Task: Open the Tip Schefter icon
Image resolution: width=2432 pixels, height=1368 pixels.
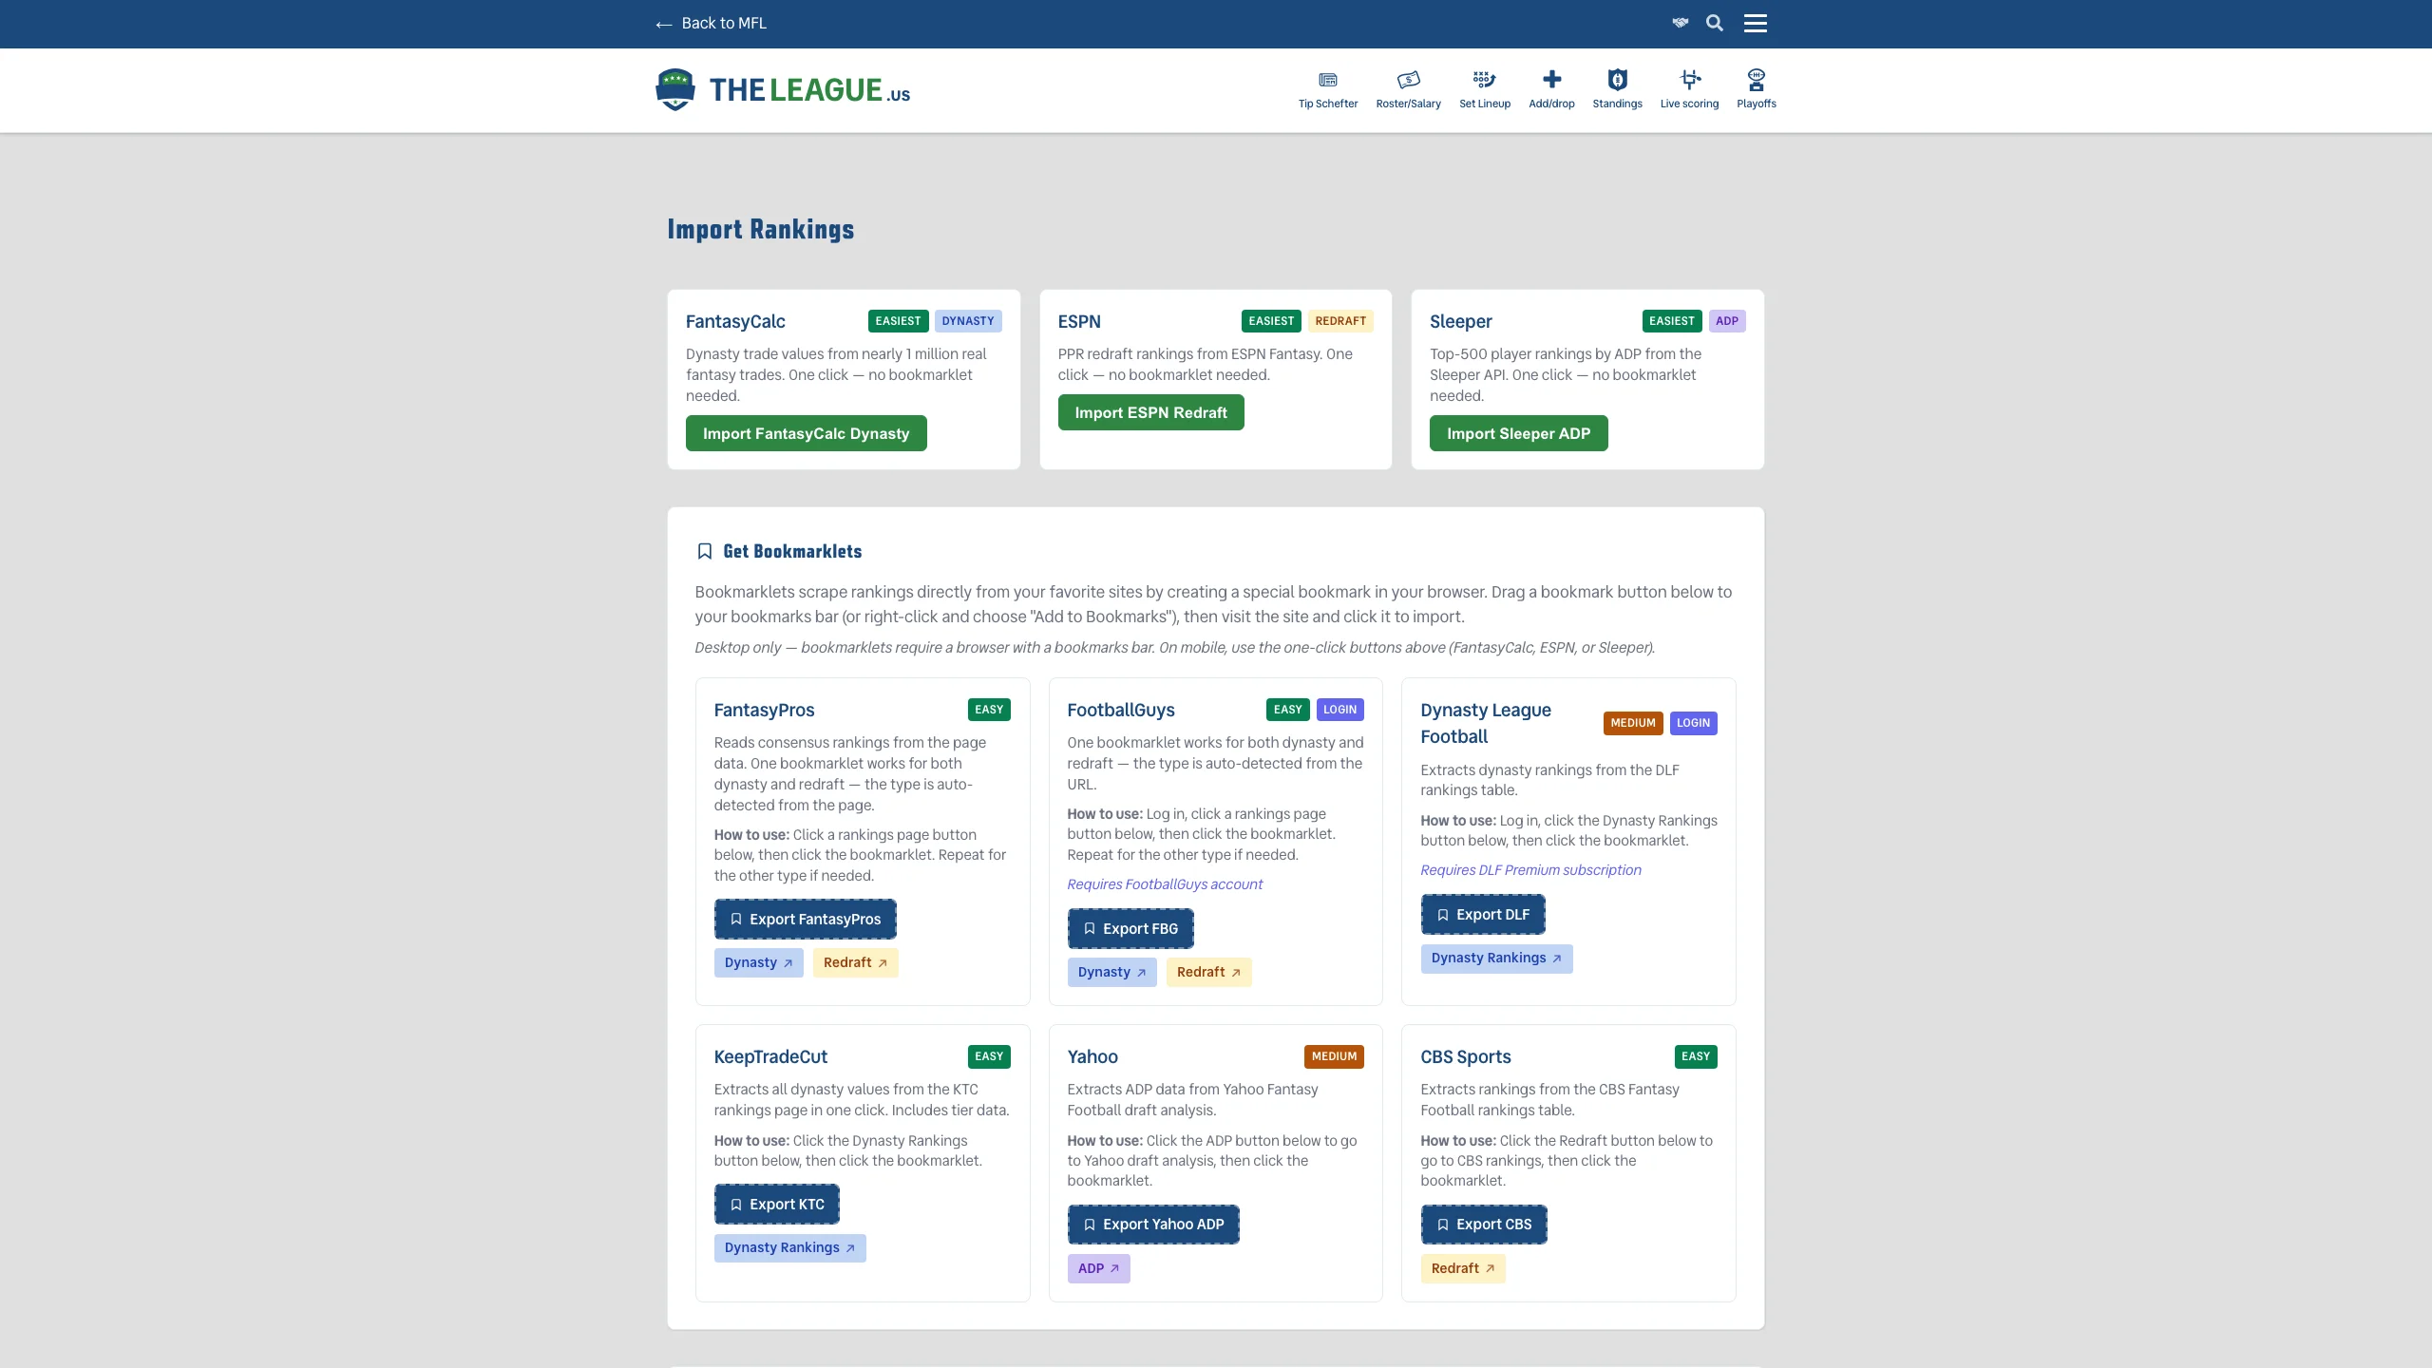Action: [x=1328, y=80]
